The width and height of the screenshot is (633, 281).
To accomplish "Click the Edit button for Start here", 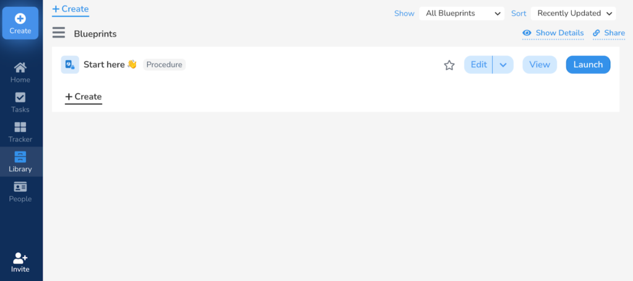I will click(478, 65).
